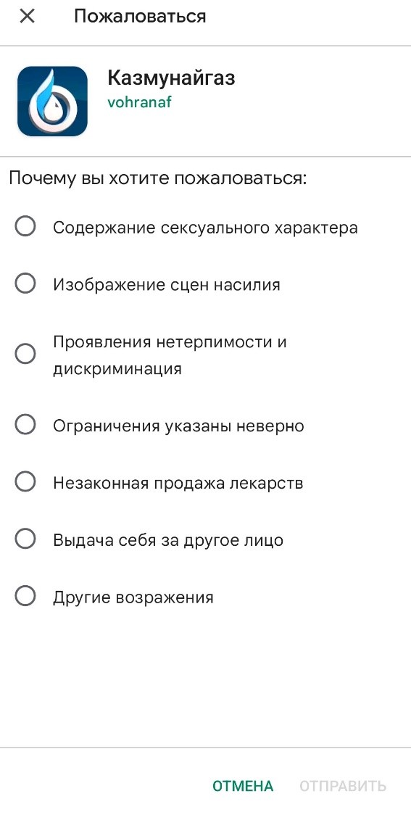Tap the ОТПРАВИТЬ button
The width and height of the screenshot is (411, 820).
coord(343,786)
